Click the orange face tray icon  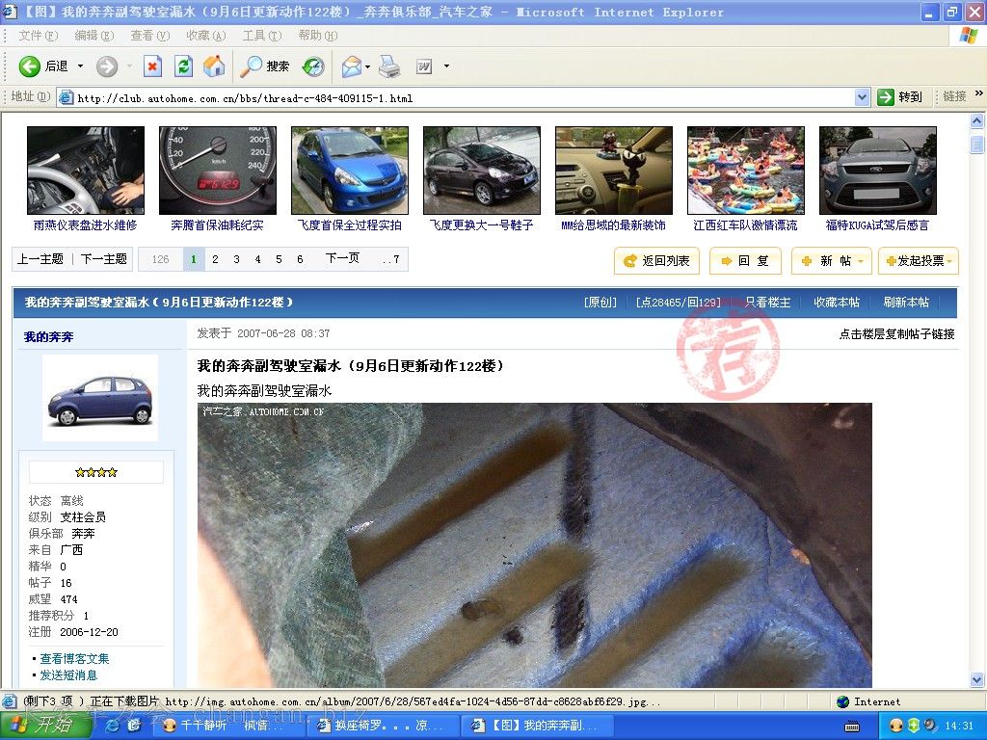click(x=896, y=726)
